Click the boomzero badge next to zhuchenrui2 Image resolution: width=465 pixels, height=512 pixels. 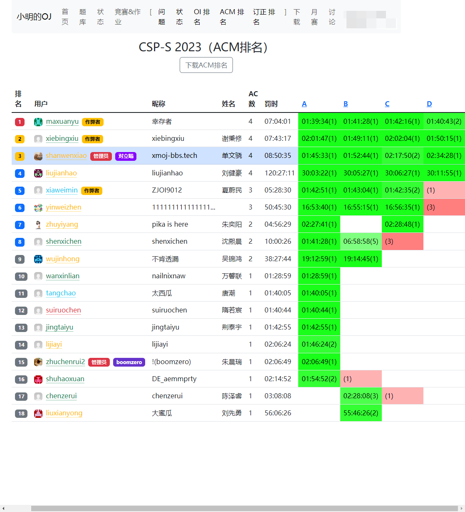tap(129, 362)
